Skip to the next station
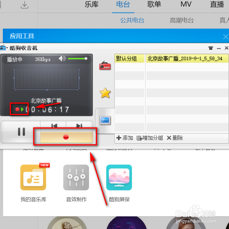This screenshot has width=229, height=229. pos(79,126)
